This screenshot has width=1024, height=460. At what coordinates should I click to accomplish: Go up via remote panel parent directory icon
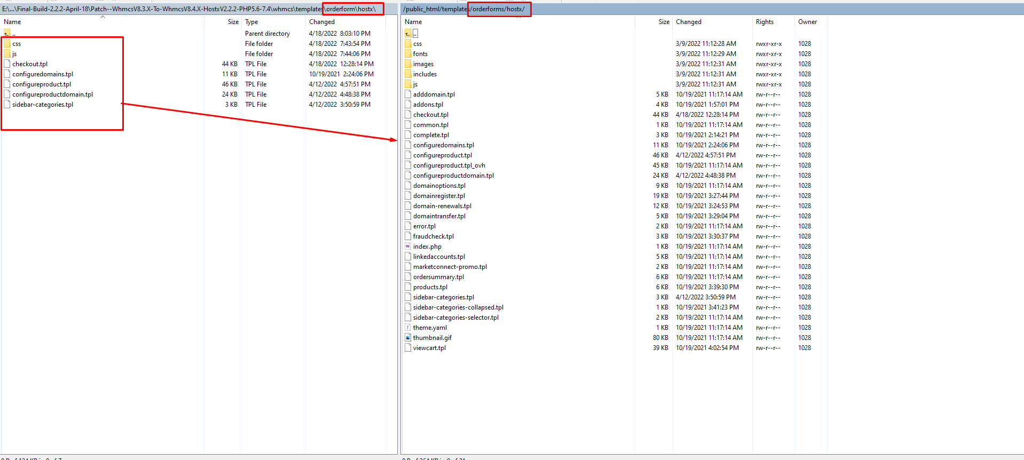click(x=408, y=33)
